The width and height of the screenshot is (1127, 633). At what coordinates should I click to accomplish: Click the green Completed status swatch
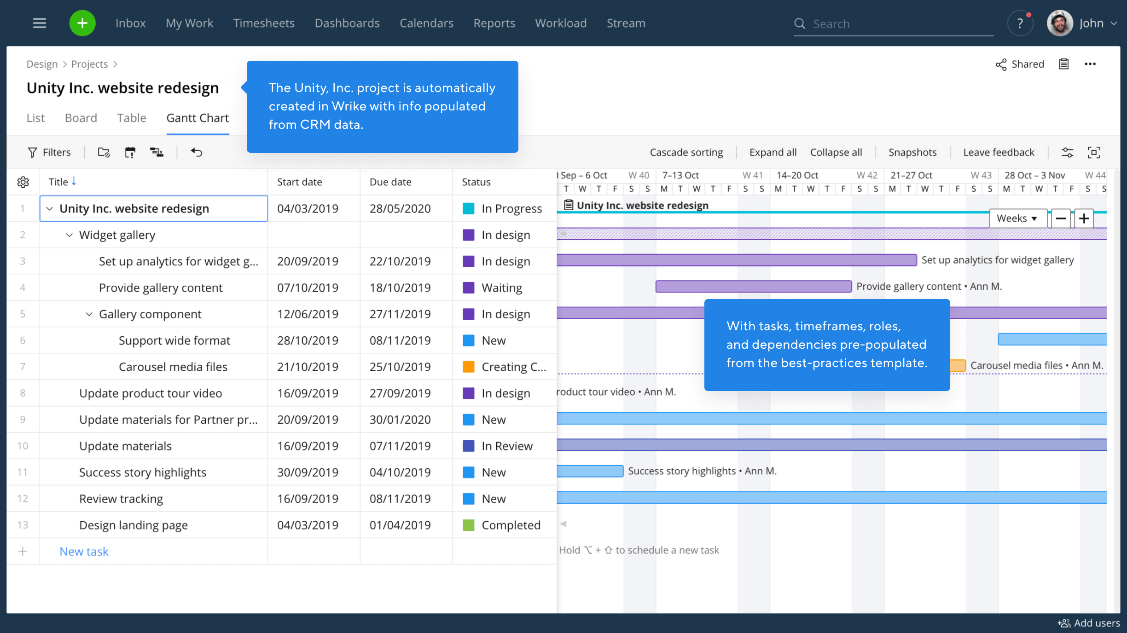pyautogui.click(x=468, y=525)
